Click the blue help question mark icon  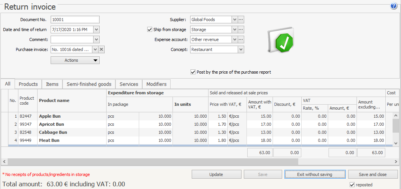(394, 6)
